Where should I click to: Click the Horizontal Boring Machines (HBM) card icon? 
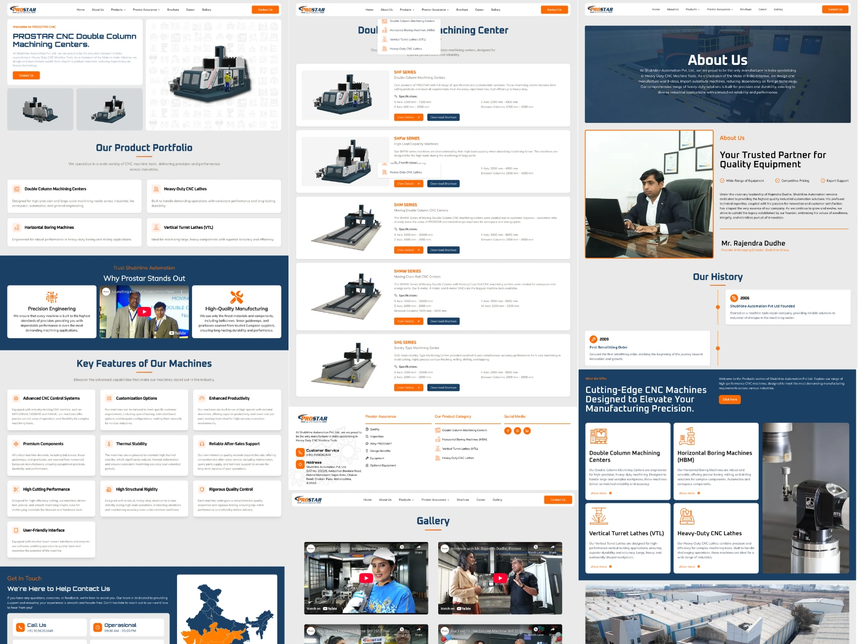687,436
